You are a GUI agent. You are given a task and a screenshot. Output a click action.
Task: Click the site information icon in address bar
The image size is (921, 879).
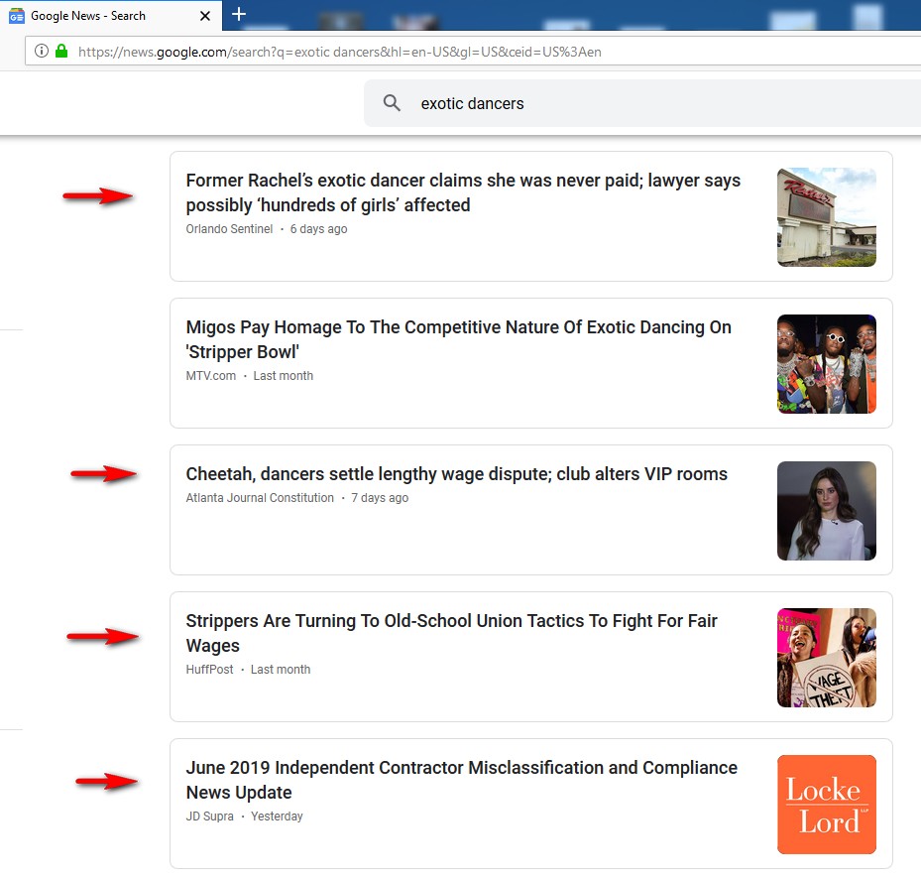pos(41,52)
